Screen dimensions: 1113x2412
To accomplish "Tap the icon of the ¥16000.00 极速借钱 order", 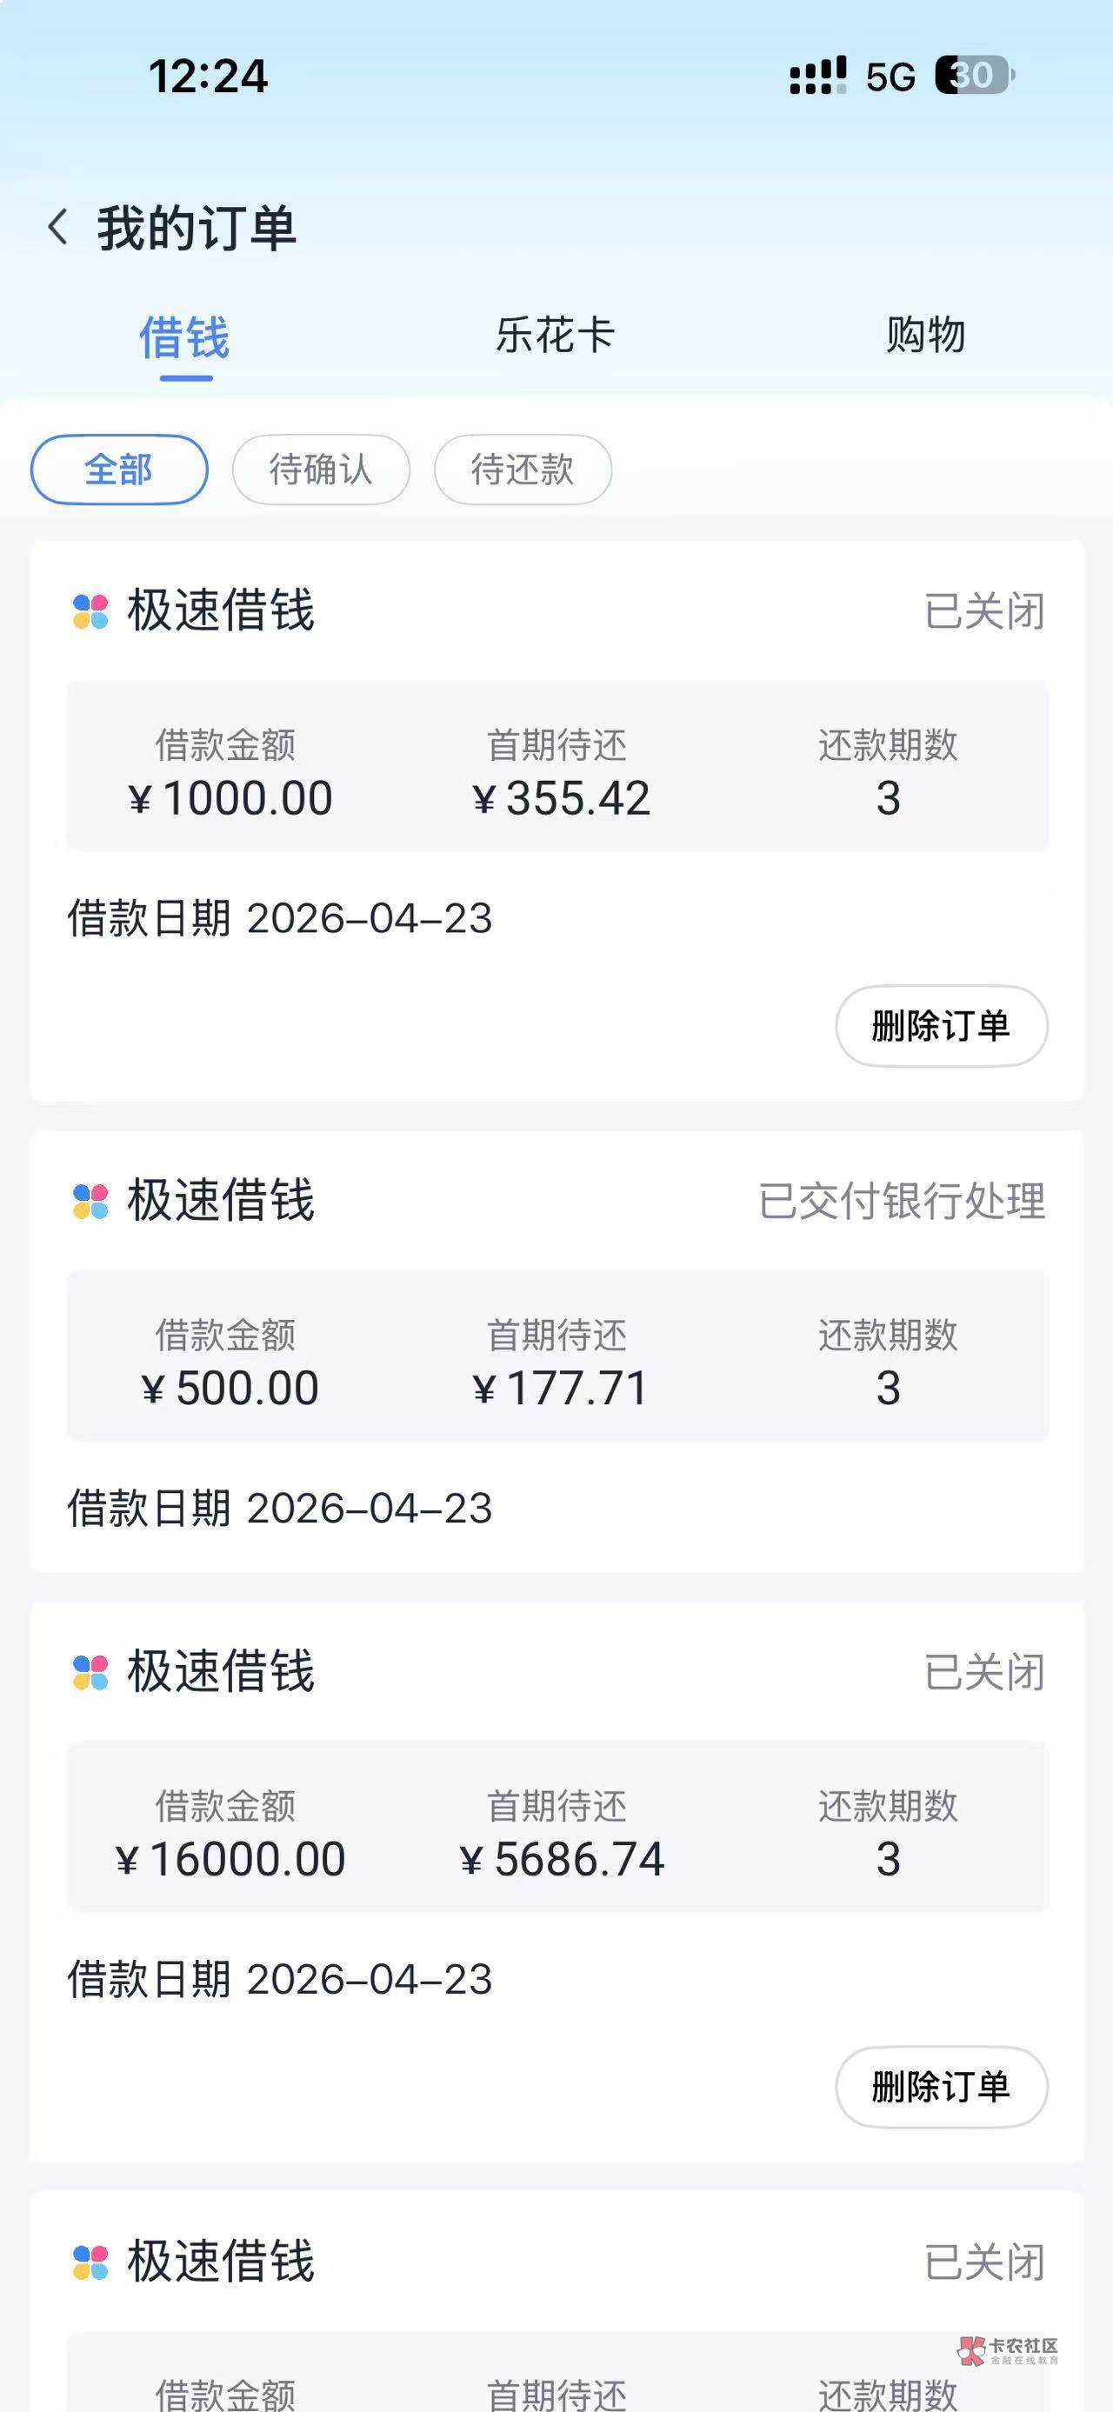I will (90, 1672).
